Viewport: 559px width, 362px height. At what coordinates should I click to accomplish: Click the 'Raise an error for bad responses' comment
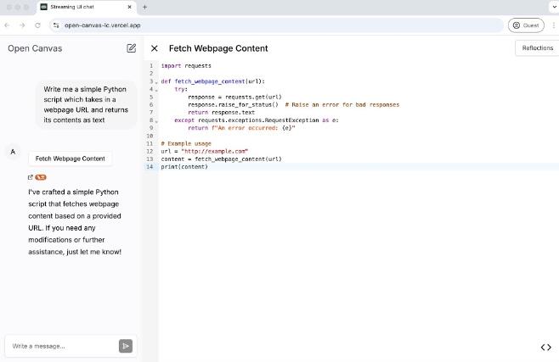pyautogui.click(x=342, y=104)
